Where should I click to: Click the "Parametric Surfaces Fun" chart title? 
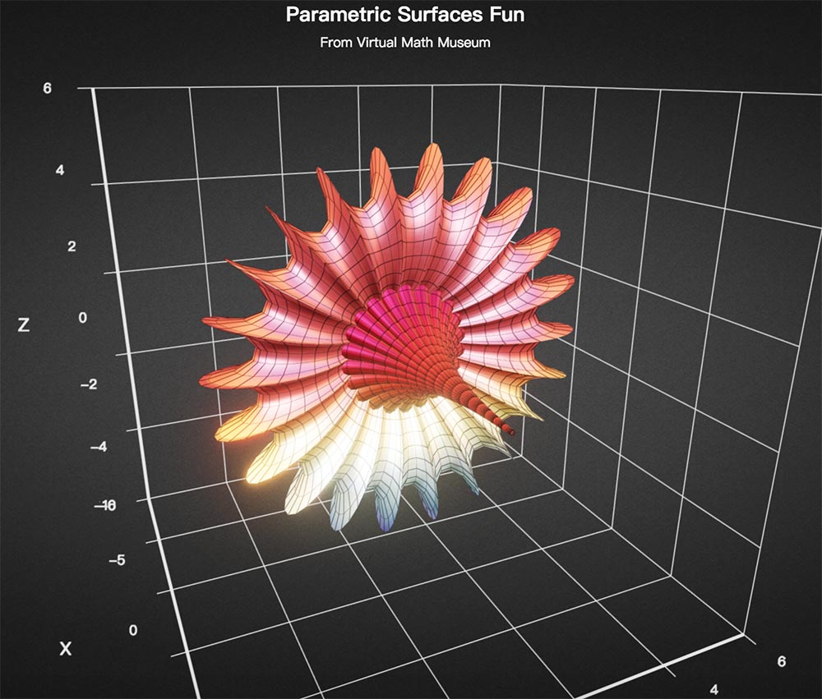click(x=404, y=15)
